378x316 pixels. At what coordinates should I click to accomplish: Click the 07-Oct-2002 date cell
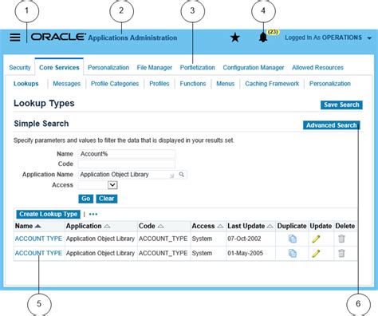point(244,239)
